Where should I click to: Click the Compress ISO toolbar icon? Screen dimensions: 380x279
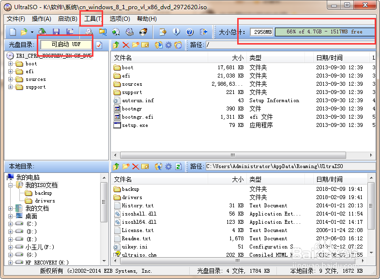coord(103,32)
